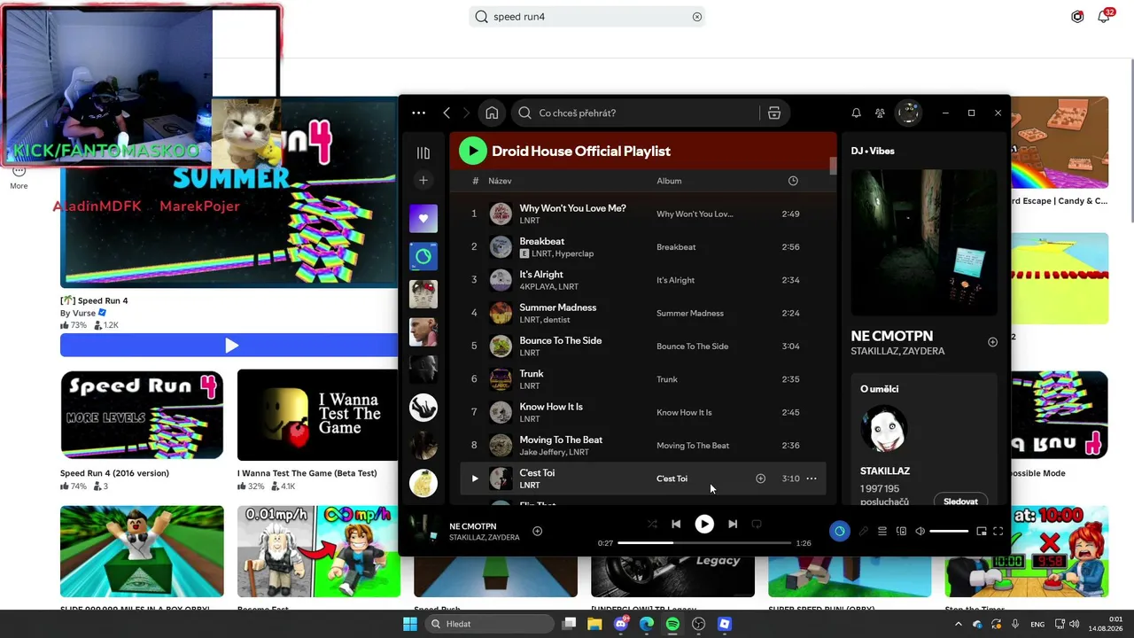
Task: Open Discord from the taskbar
Action: (x=621, y=624)
